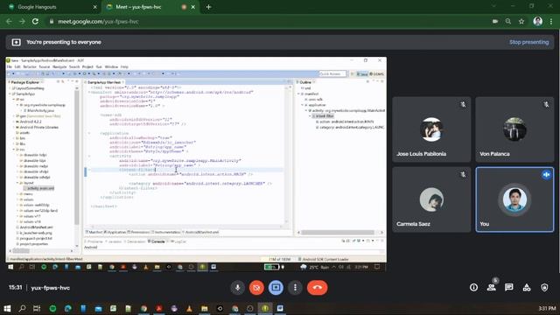560x315 pixels.
Task: Collapse the res folder node
Action: [14, 150]
